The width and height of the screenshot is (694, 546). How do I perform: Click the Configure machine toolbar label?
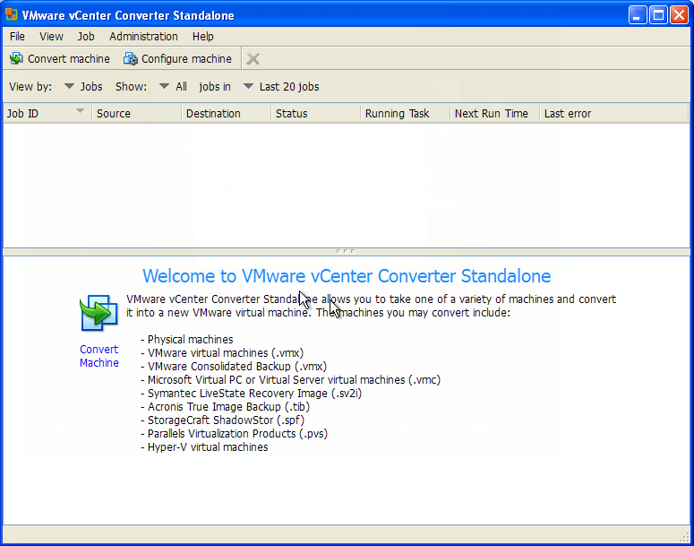(x=186, y=58)
